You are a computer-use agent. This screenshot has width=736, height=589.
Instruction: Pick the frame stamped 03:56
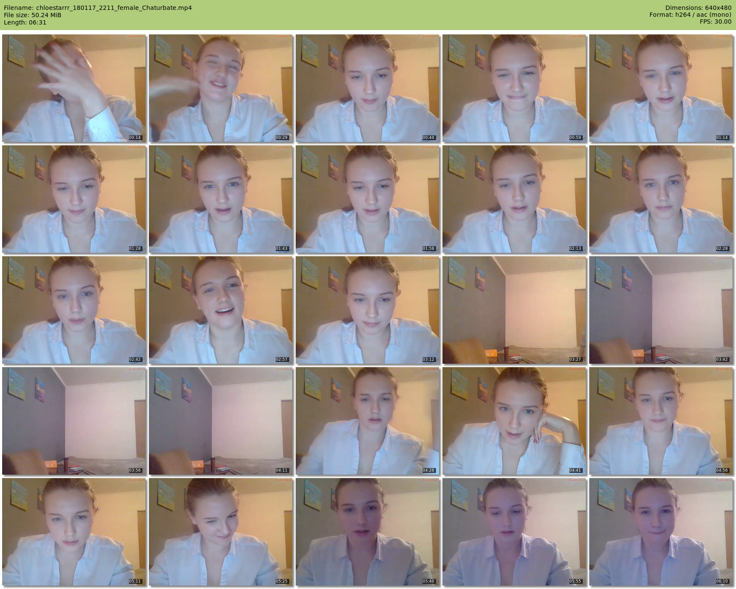tap(74, 421)
